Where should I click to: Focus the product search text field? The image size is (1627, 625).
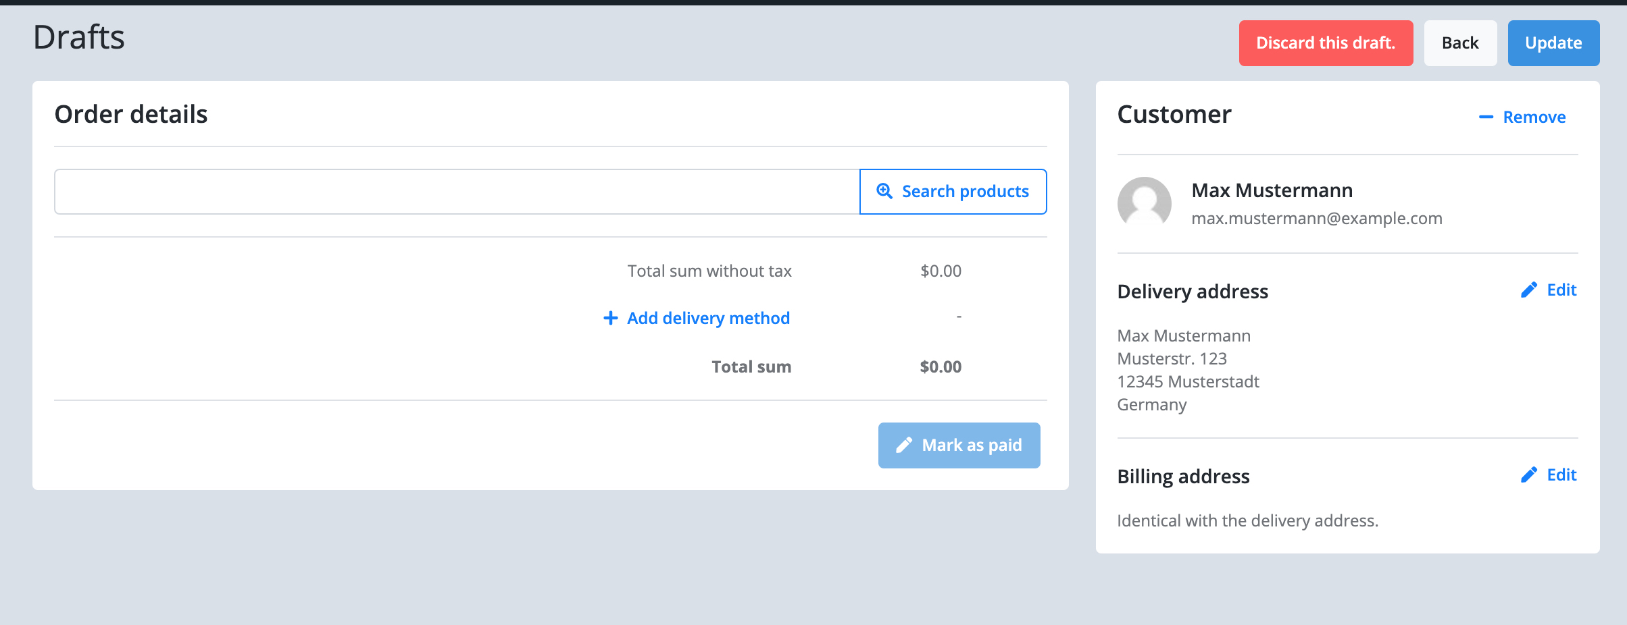click(x=457, y=192)
